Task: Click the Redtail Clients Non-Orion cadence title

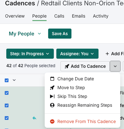Action: (x=82, y=3)
